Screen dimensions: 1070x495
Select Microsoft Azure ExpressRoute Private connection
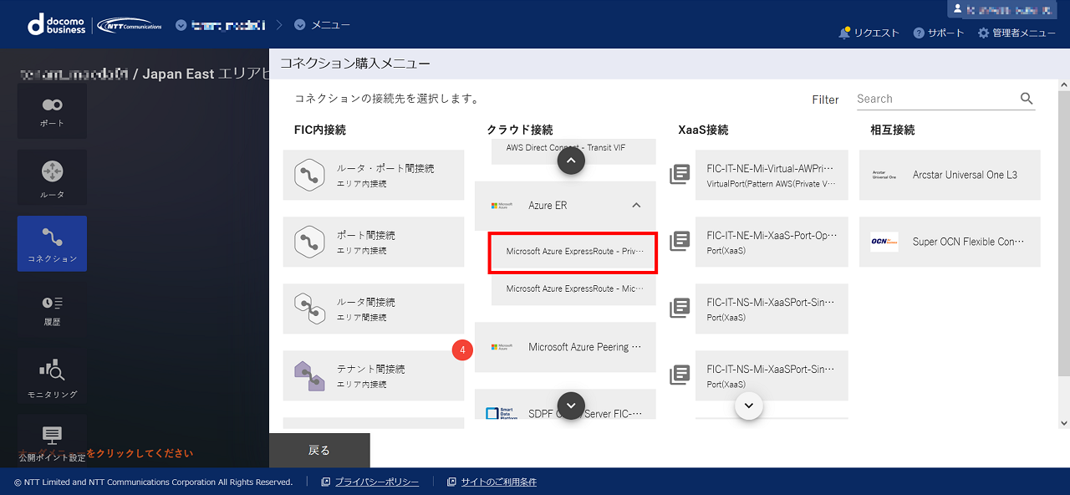click(x=573, y=252)
